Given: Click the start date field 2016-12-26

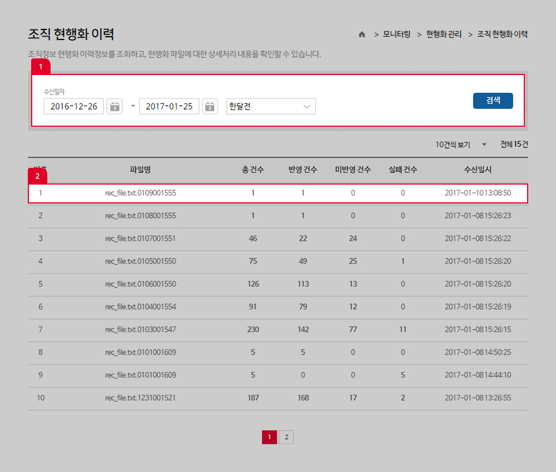Looking at the screenshot, I should click(74, 106).
